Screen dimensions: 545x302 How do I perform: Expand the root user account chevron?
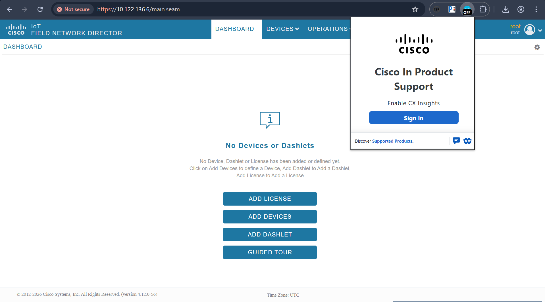(x=540, y=30)
